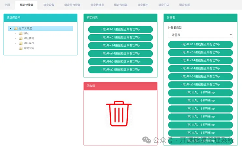This screenshot has height=150, width=242.
Task: Click the folder icon beside 调试空间
Action: point(21,48)
